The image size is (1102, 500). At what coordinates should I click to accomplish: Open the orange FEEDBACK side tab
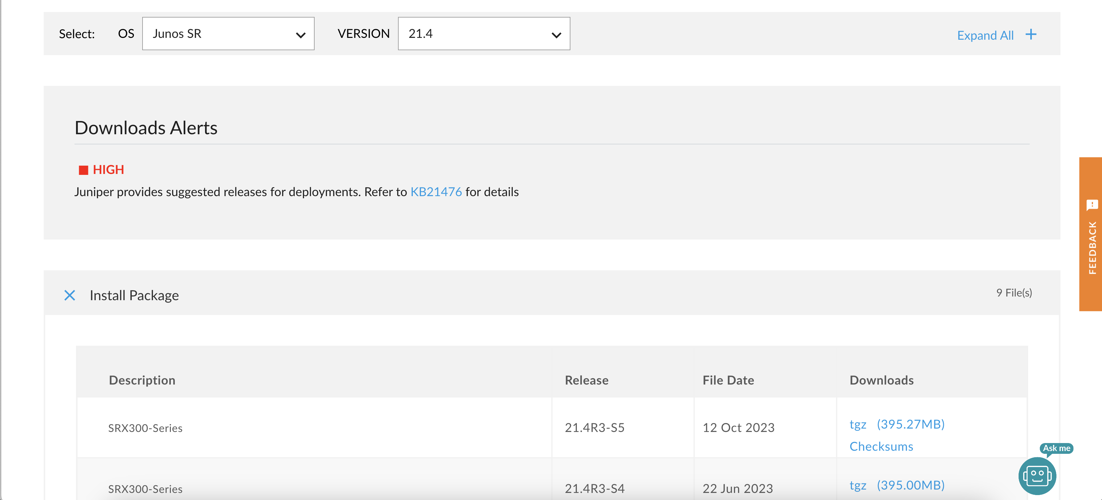[x=1090, y=234]
